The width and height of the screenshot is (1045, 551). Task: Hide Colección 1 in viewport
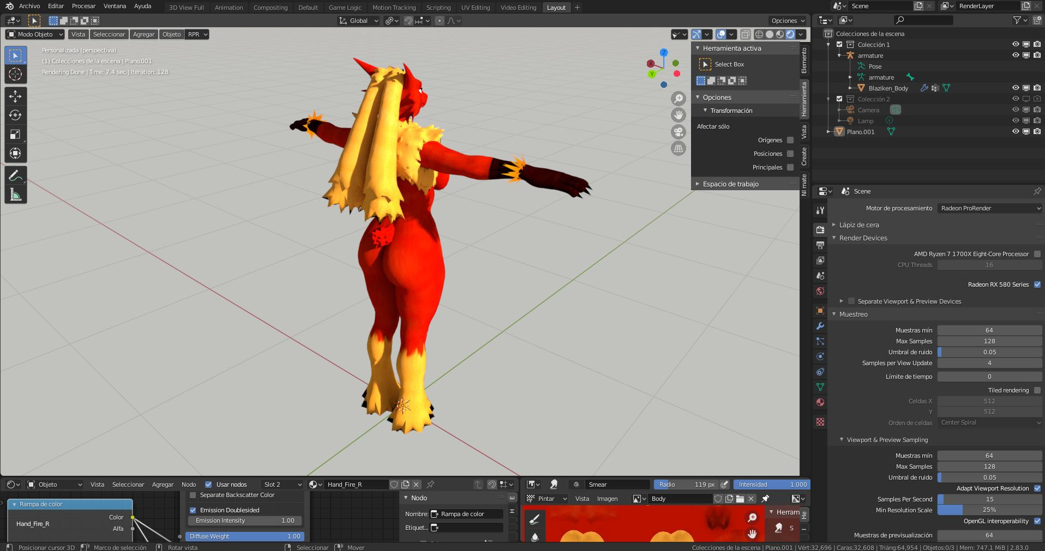1016,45
